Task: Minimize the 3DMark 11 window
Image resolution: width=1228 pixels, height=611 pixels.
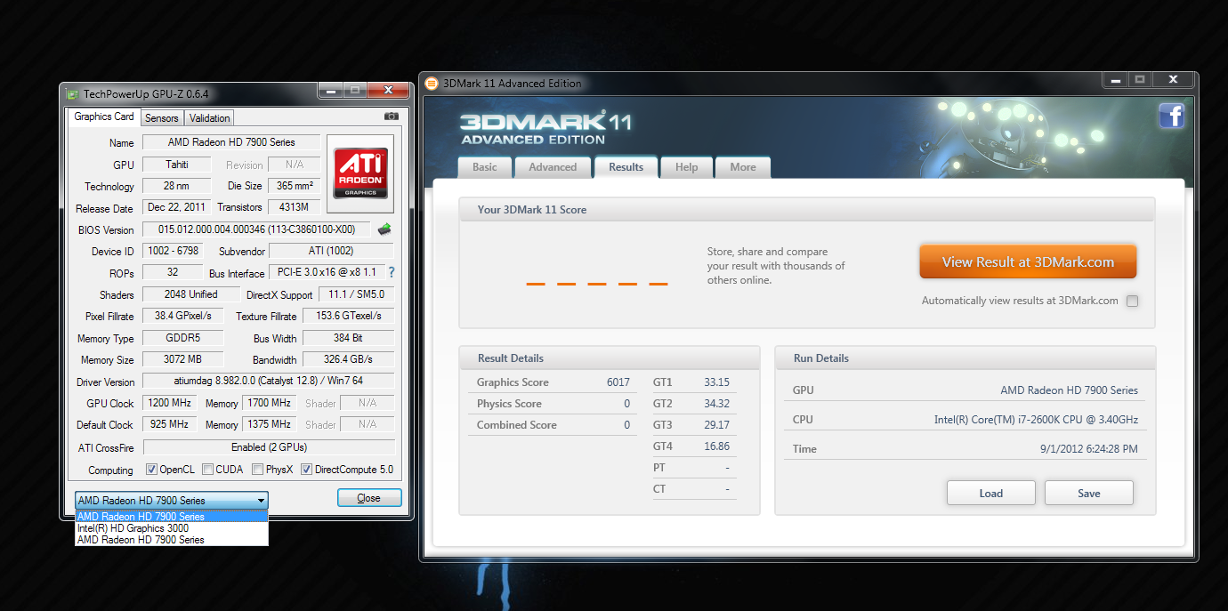Action: coord(1116,80)
